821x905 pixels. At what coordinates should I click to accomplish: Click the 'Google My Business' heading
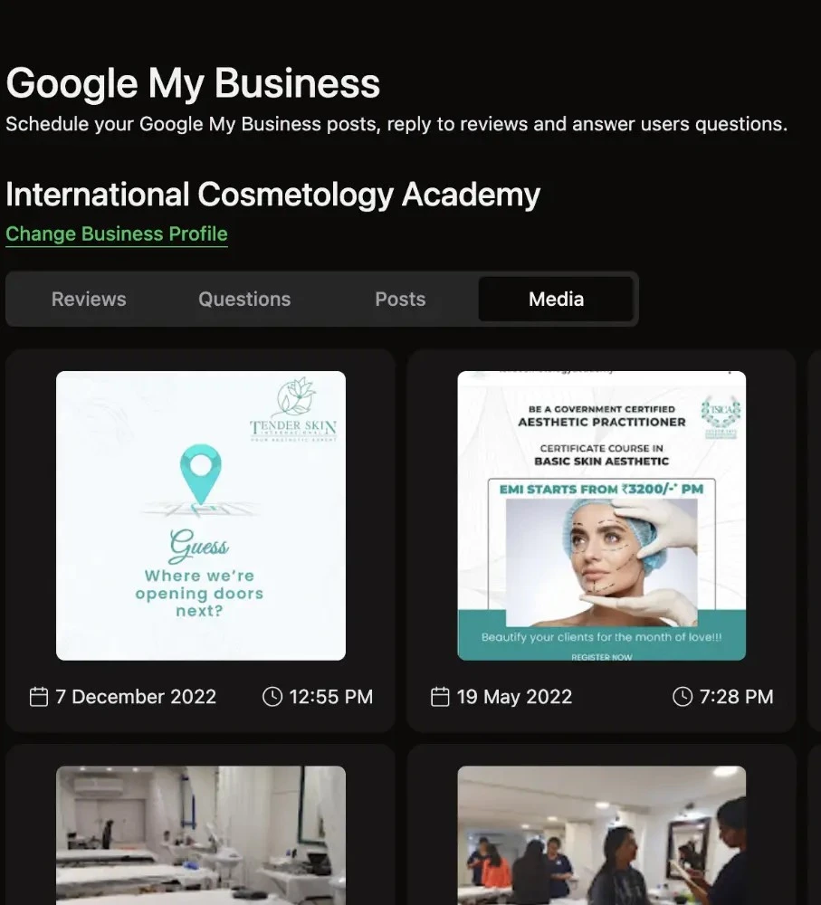[x=193, y=83]
